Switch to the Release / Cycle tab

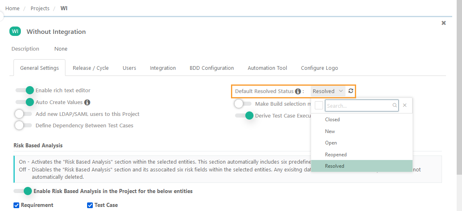[x=91, y=68]
